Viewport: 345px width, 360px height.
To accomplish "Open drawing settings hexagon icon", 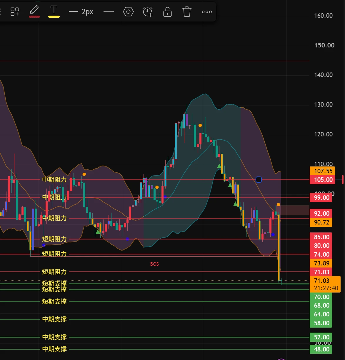I will click(x=128, y=12).
